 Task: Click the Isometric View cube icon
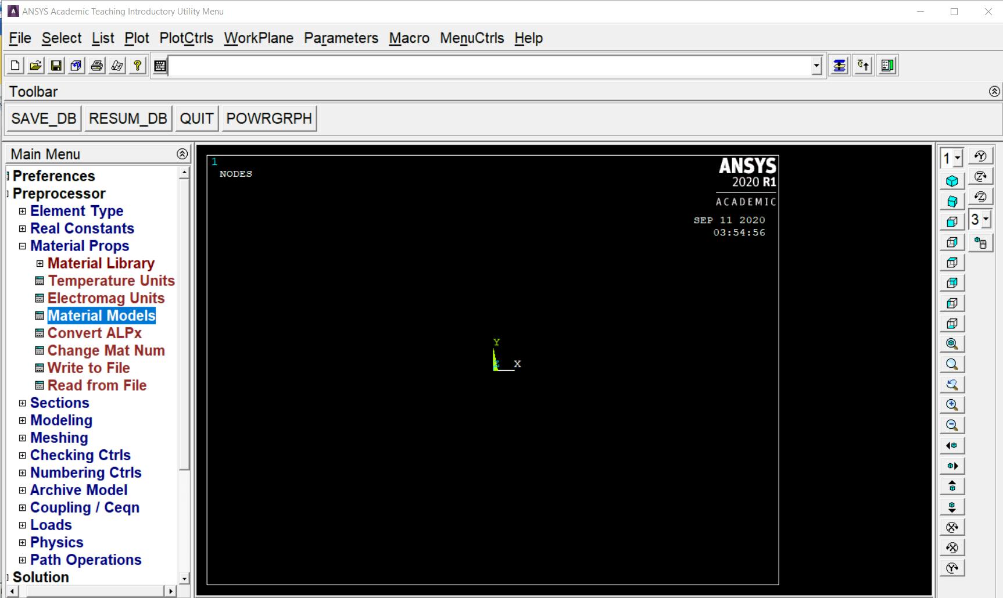952,181
